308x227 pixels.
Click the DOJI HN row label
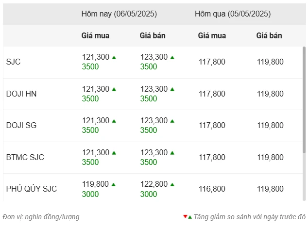pos(21,94)
